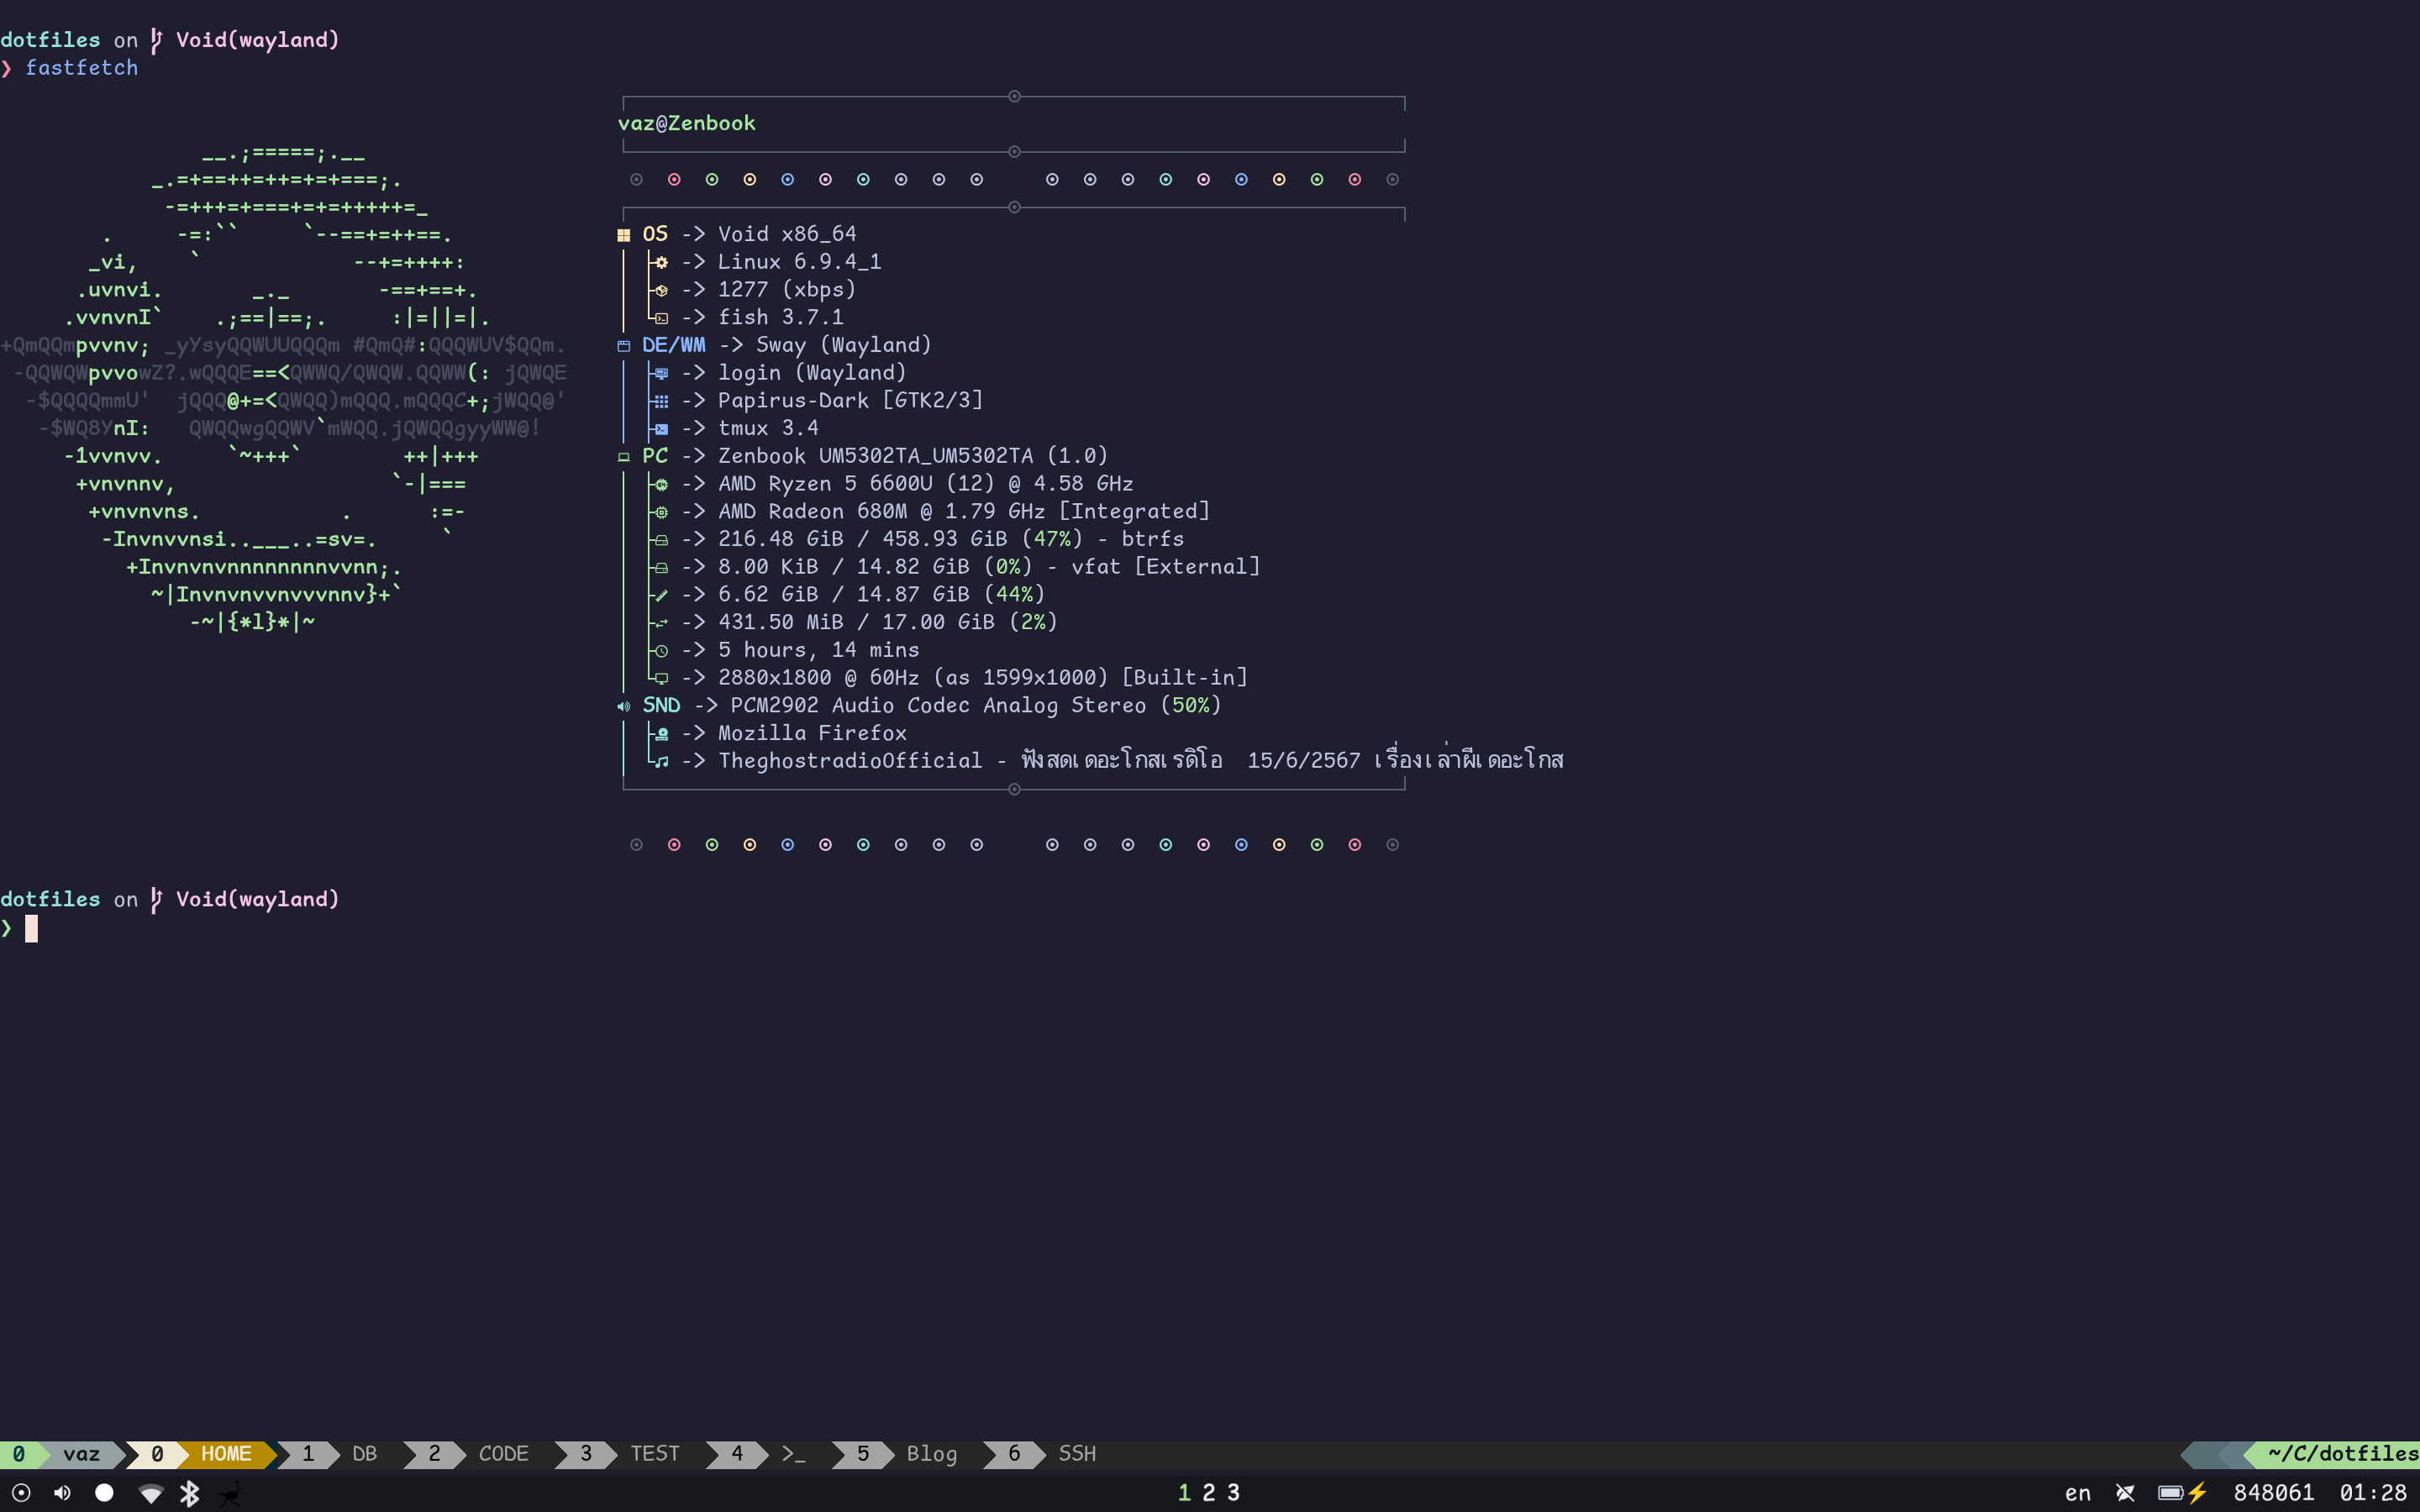Screen dimensions: 2420x1512
Task: Open the Wi-Fi indicator in the bottom bar
Action: click(151, 1493)
